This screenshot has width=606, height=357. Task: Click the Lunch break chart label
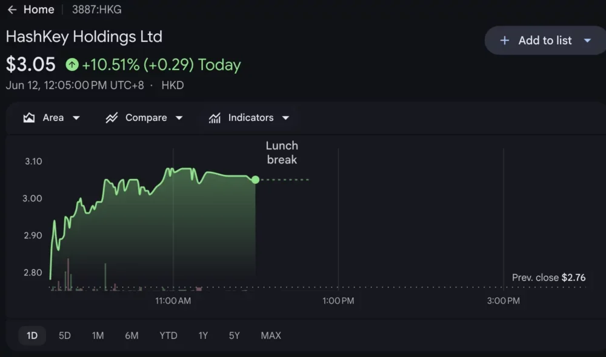point(282,152)
